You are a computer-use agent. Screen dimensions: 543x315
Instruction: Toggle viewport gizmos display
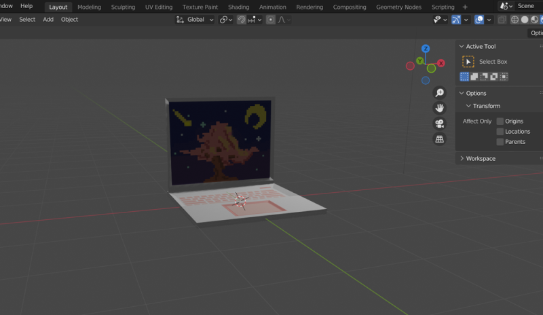pos(456,20)
